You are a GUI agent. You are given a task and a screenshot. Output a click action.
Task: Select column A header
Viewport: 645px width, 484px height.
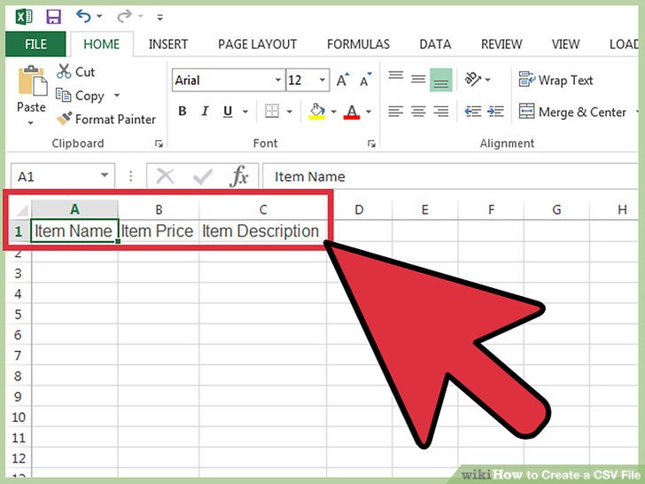74,209
